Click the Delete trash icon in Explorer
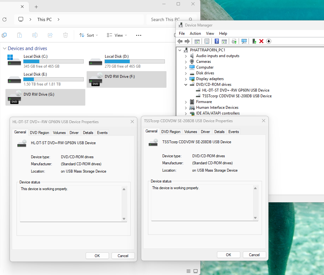 [x=65, y=35]
